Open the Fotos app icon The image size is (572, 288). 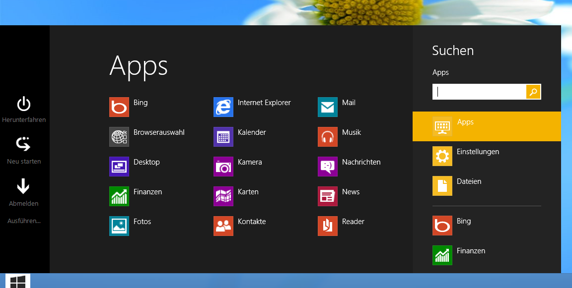pos(119,226)
